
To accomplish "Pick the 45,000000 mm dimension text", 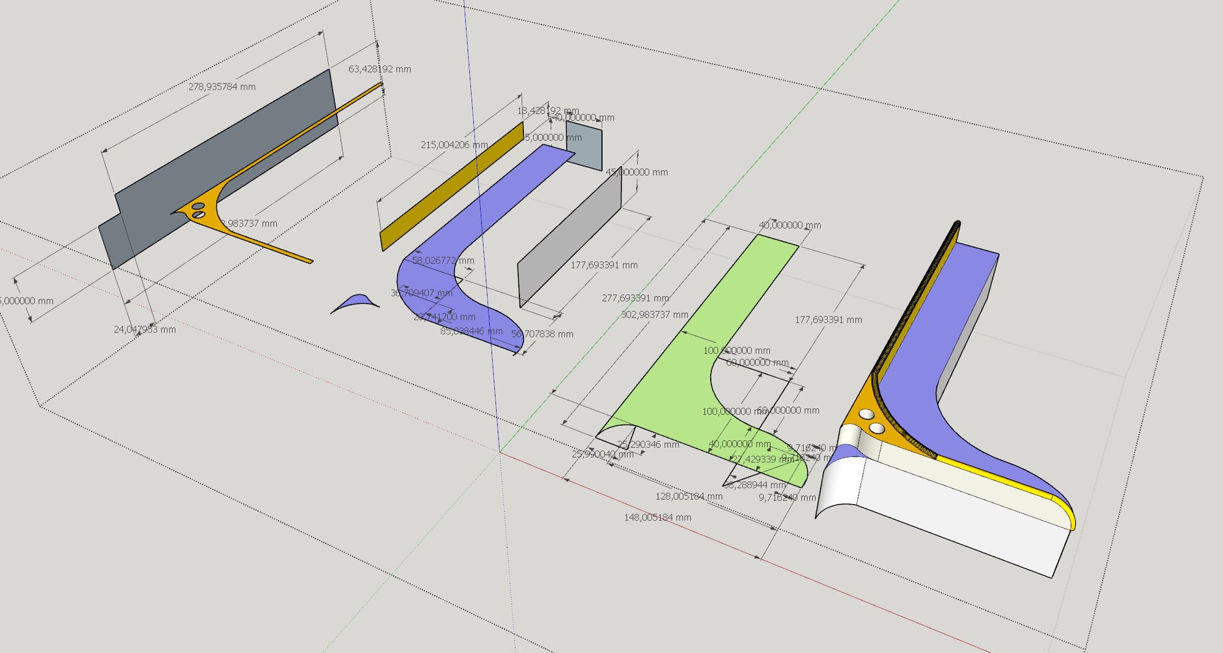I will pos(637,172).
